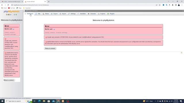Click the weather widget showing 34°C Haze

pos(148,101)
